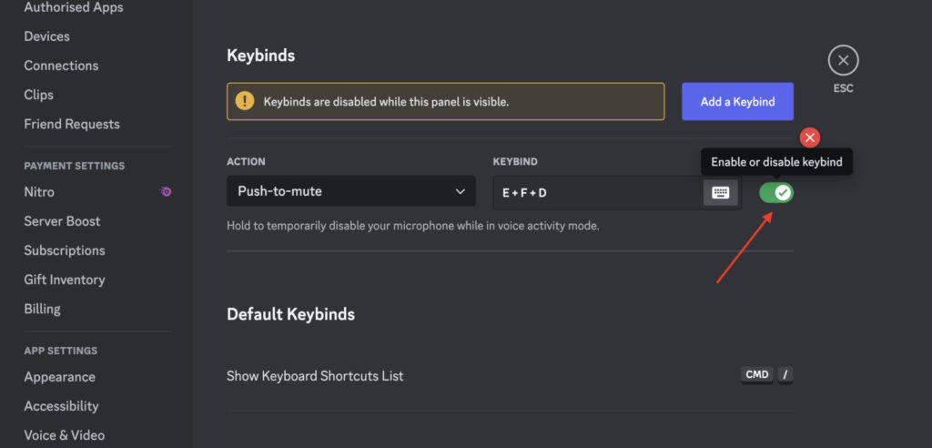Click the yellow warning exclamation icon
The width and height of the screenshot is (932, 448).
244,101
